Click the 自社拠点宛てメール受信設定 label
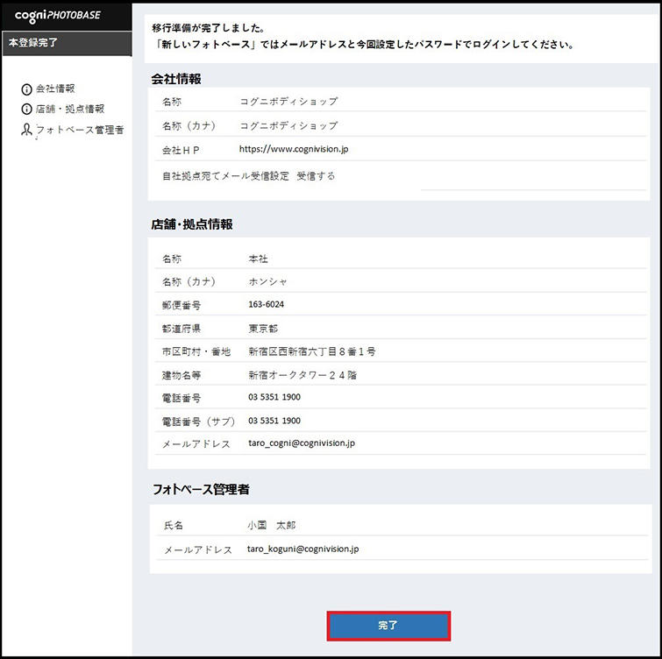This screenshot has height=659, width=662. tap(226, 176)
